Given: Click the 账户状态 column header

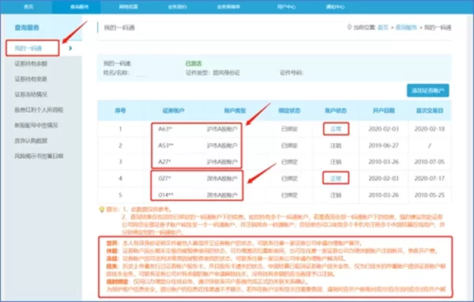Looking at the screenshot, I should point(336,111).
